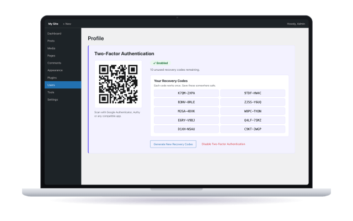Click 'Scan with Google Authenticator' caption
Viewport: 353px width, 221px height.
coord(117,114)
